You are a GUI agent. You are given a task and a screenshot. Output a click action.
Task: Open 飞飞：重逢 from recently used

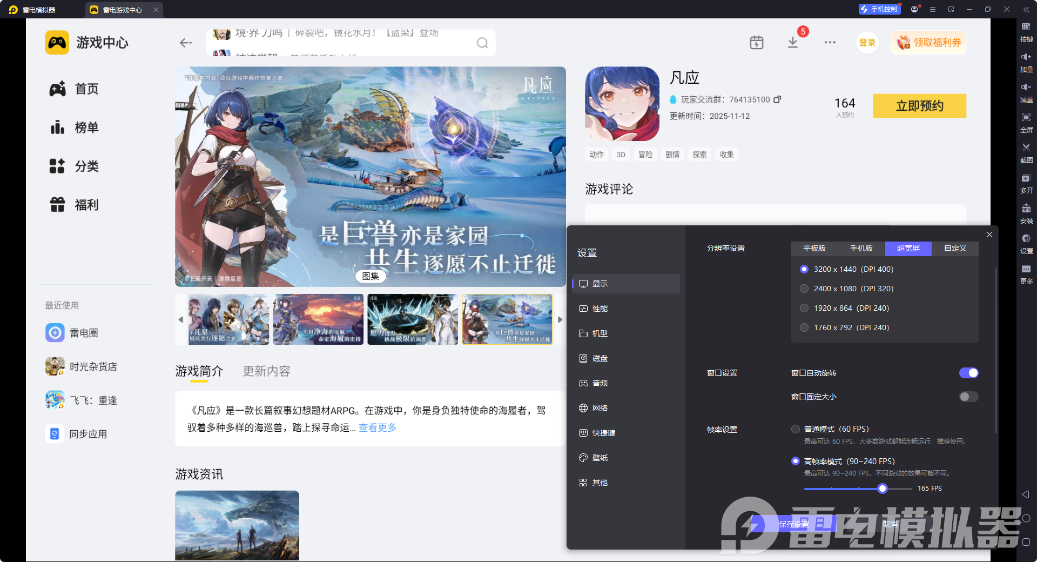81,400
